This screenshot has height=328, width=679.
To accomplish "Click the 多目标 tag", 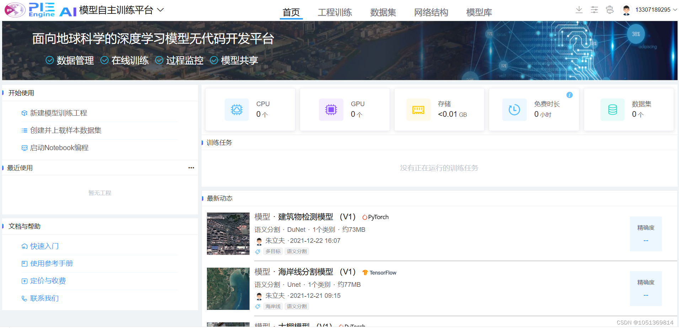I will (x=273, y=251).
